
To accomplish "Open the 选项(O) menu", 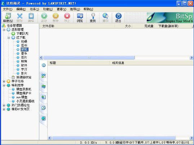I will pyautogui.click(x=75, y=9).
